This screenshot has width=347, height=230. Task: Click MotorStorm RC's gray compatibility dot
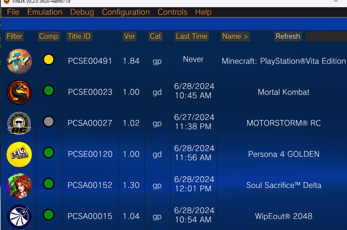49,122
